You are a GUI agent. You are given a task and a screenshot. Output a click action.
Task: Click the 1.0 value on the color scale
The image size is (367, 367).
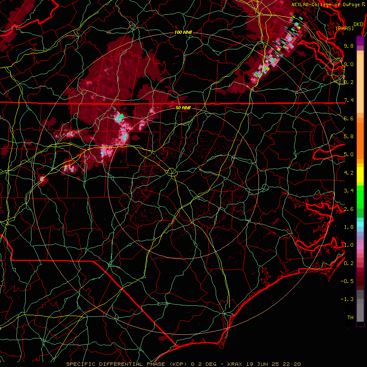coord(349,245)
